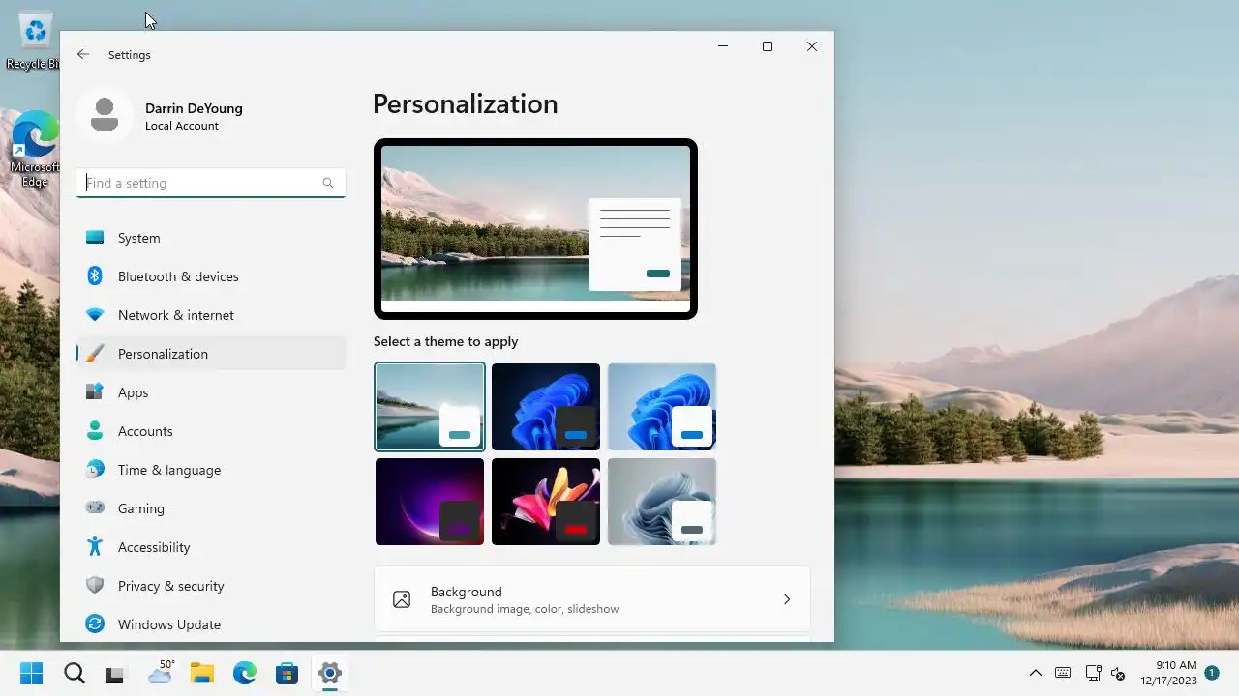Click the Privacy & security shield icon

pos(95,586)
